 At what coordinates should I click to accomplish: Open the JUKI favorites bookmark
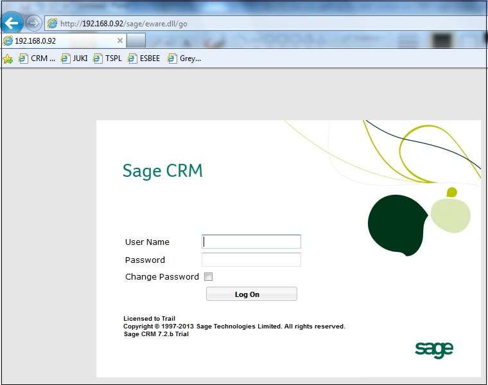coord(74,58)
